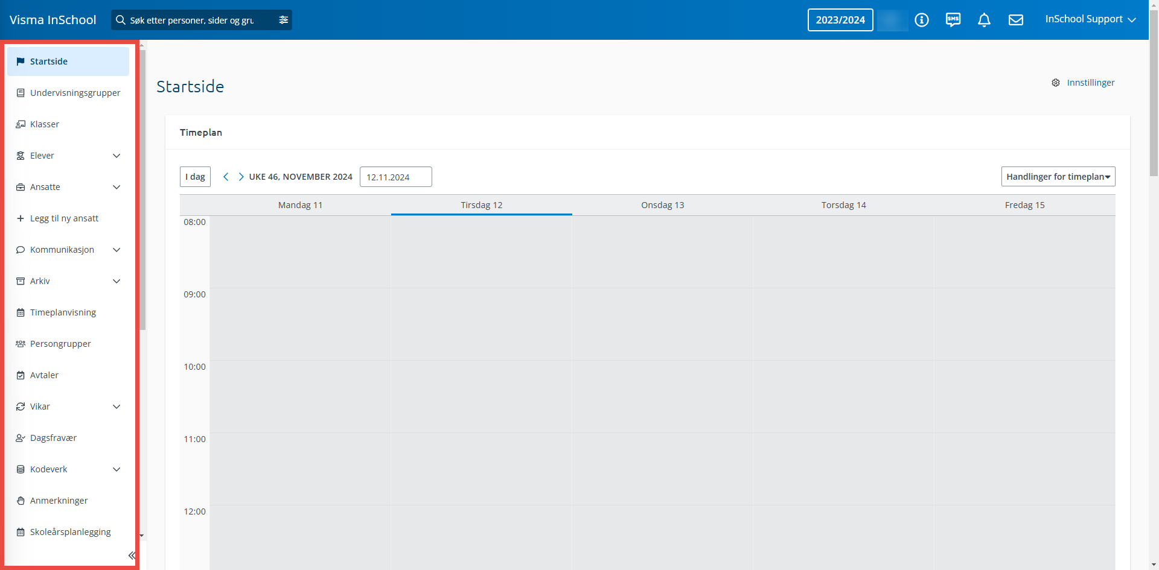Open the Innstillinger link
Screen dimensions: 1159x570
pyautogui.click(x=1090, y=83)
